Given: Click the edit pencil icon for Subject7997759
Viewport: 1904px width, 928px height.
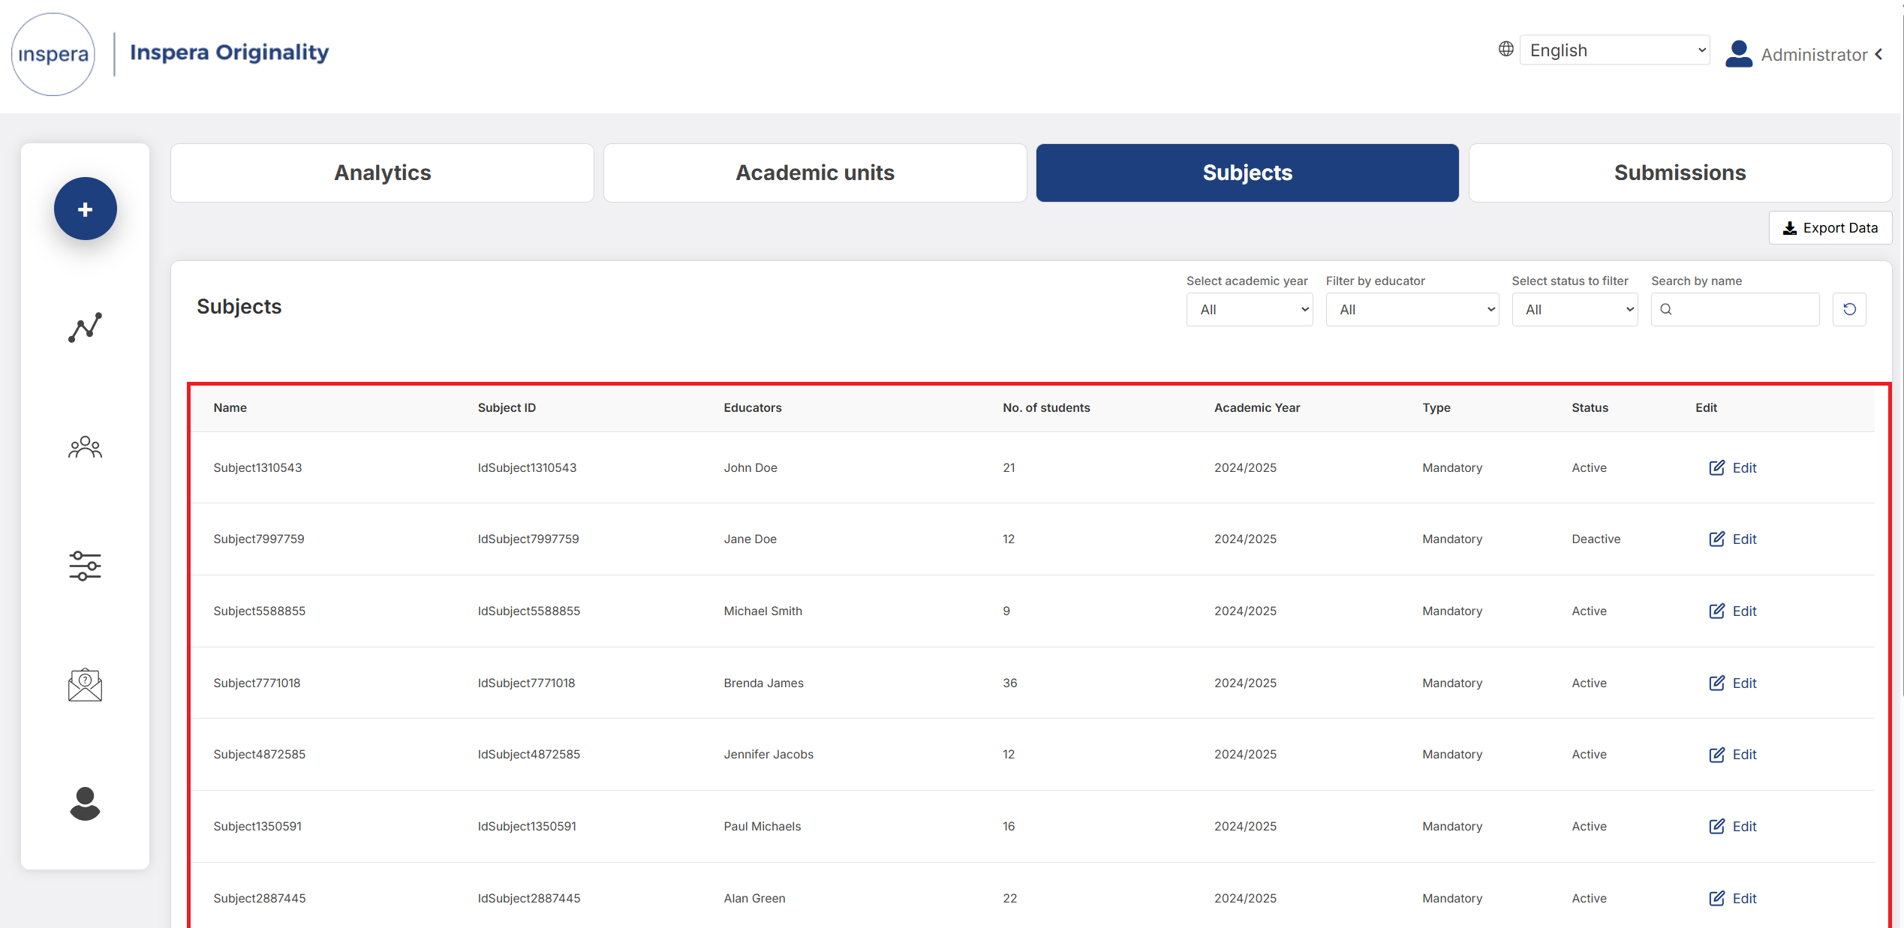Looking at the screenshot, I should click(x=1716, y=539).
